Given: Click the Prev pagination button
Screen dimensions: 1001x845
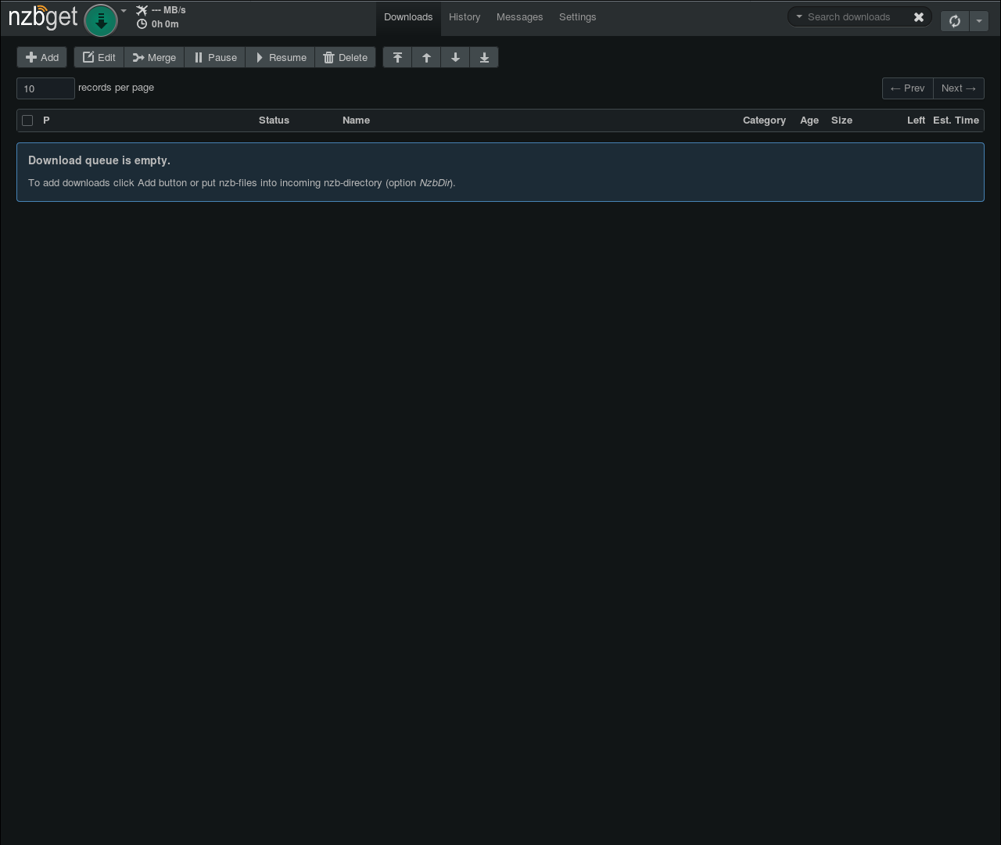Looking at the screenshot, I should click(907, 88).
